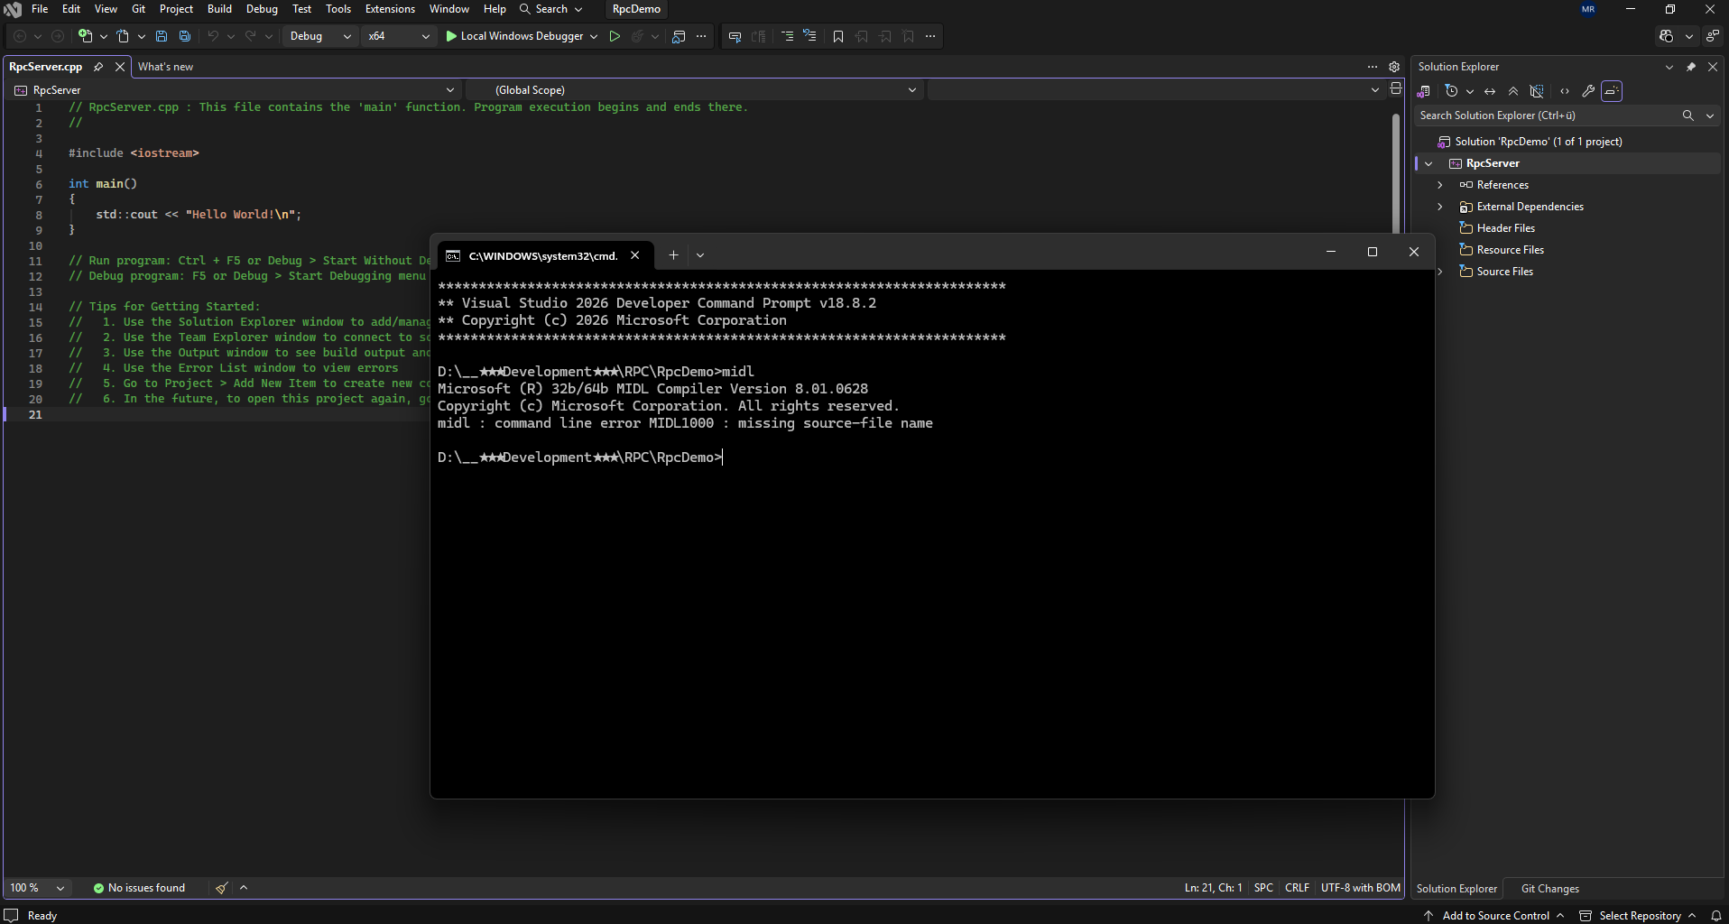Screen dimensions: 1729x924
Task: Expand the Local Windows Debugger dropdown arrow
Action: (x=594, y=36)
